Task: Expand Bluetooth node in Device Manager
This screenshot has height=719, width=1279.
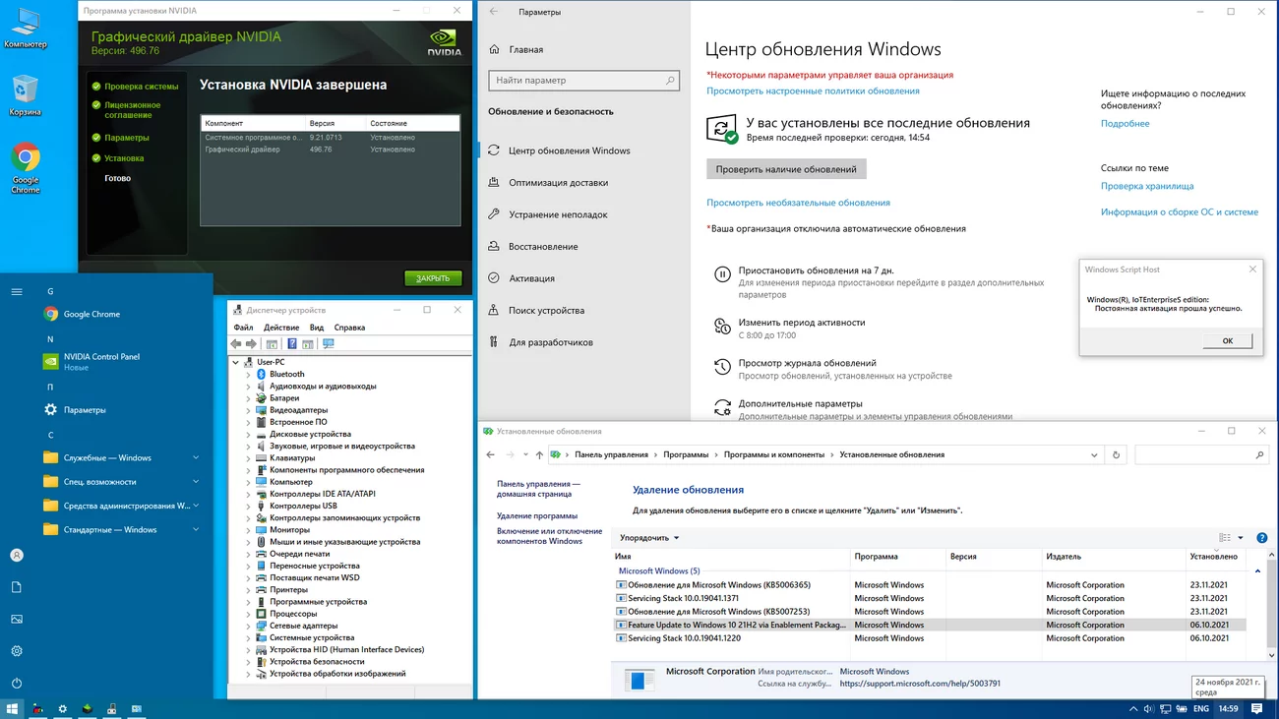Action: pyautogui.click(x=248, y=374)
